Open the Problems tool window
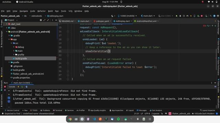Screen dimensions: 220x123 45,110
